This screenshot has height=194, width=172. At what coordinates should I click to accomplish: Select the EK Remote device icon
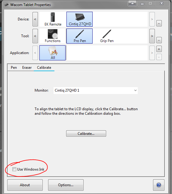click(53, 19)
